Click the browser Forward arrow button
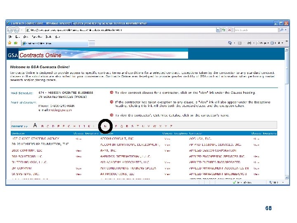The image size is (297, 223). pos(16,30)
